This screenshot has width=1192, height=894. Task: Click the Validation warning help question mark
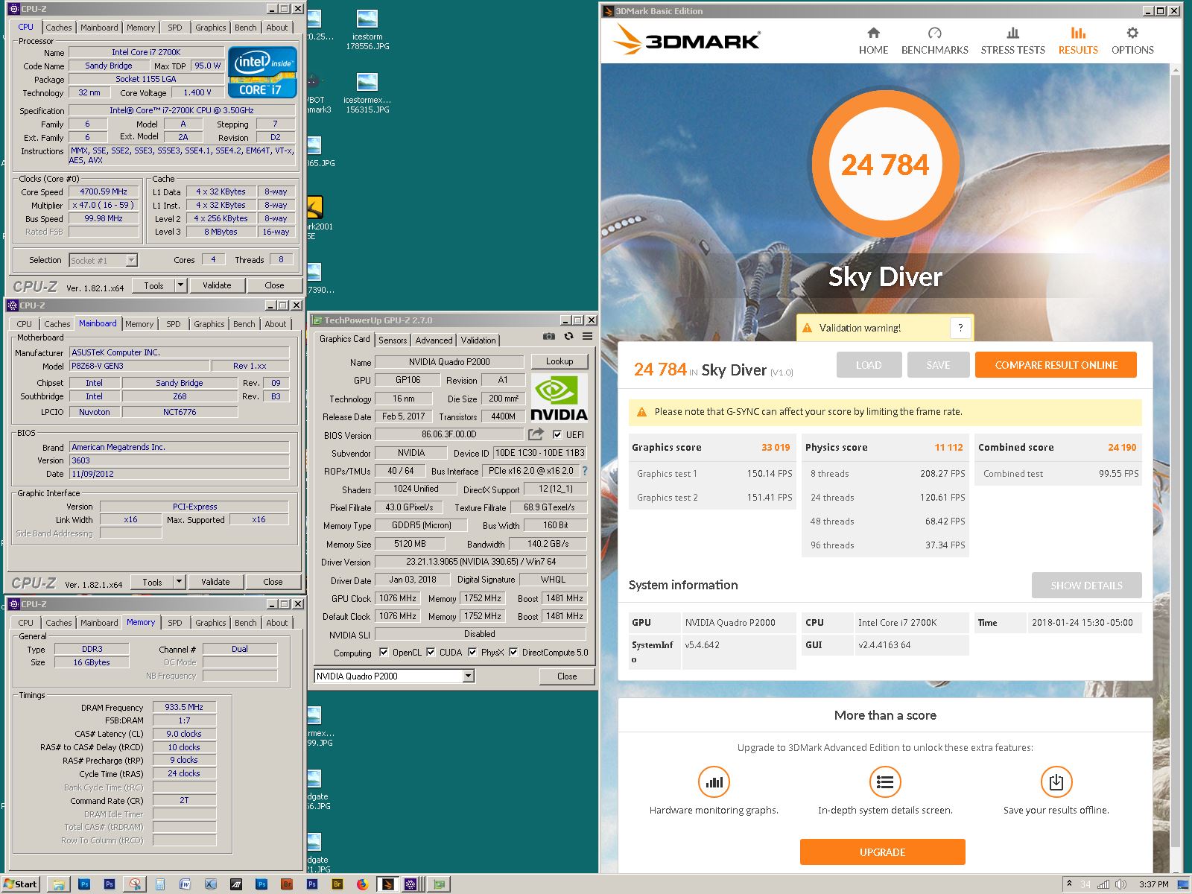pos(960,328)
